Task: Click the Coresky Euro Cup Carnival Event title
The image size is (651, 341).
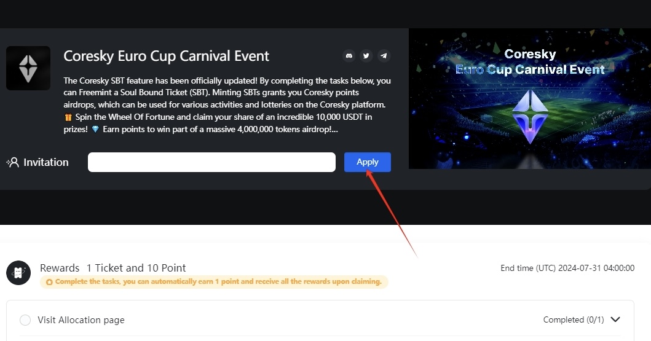Action: pos(166,56)
